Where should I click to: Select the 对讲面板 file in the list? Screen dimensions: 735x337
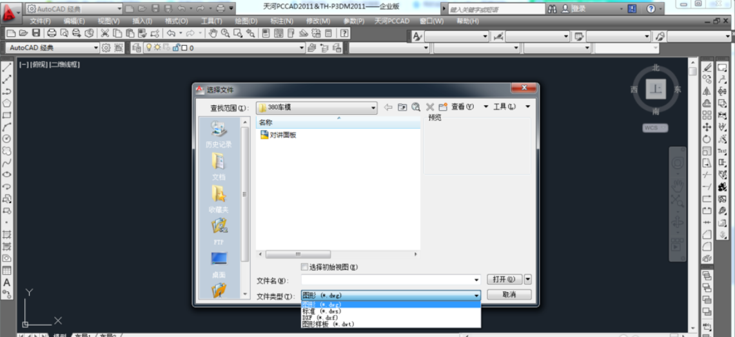(282, 135)
